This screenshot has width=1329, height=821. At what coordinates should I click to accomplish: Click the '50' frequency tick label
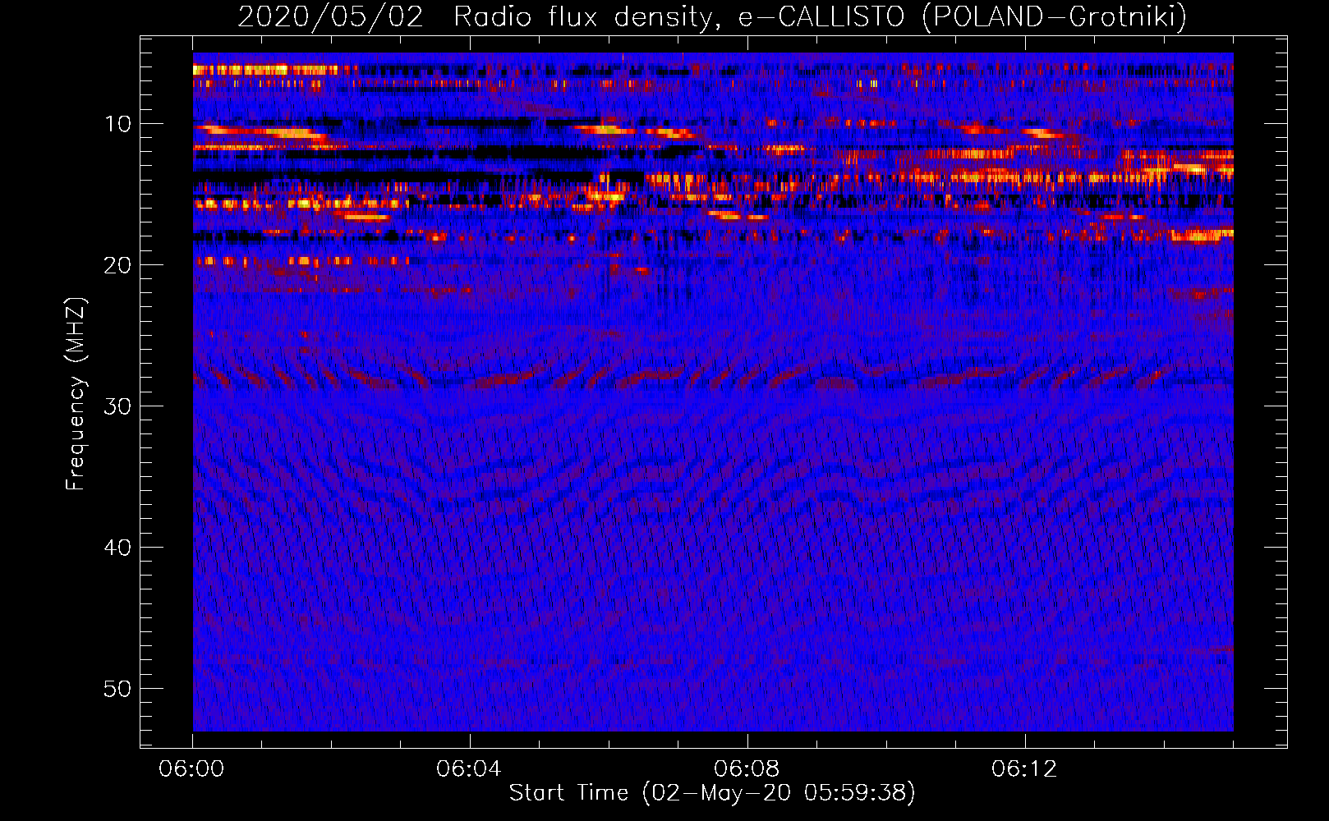pos(118,688)
